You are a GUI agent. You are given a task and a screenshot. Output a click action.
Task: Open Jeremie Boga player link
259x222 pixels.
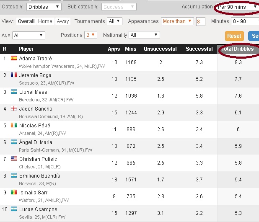tap(35, 75)
